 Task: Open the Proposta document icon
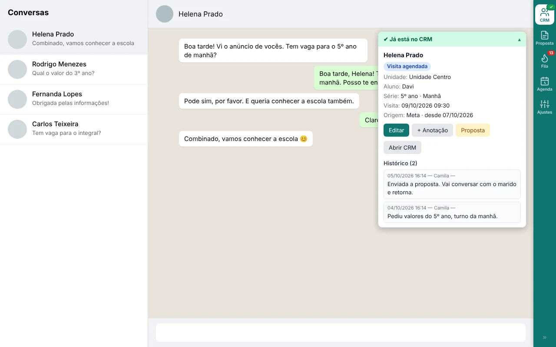tap(545, 38)
